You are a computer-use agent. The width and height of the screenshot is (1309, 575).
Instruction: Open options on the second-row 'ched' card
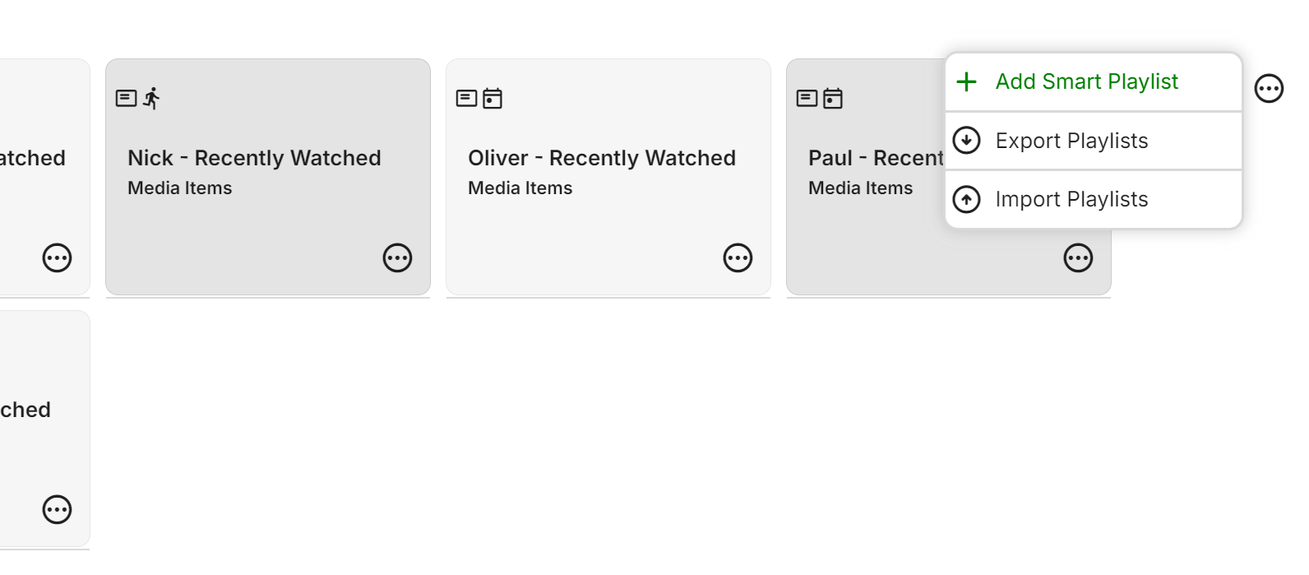coord(57,510)
